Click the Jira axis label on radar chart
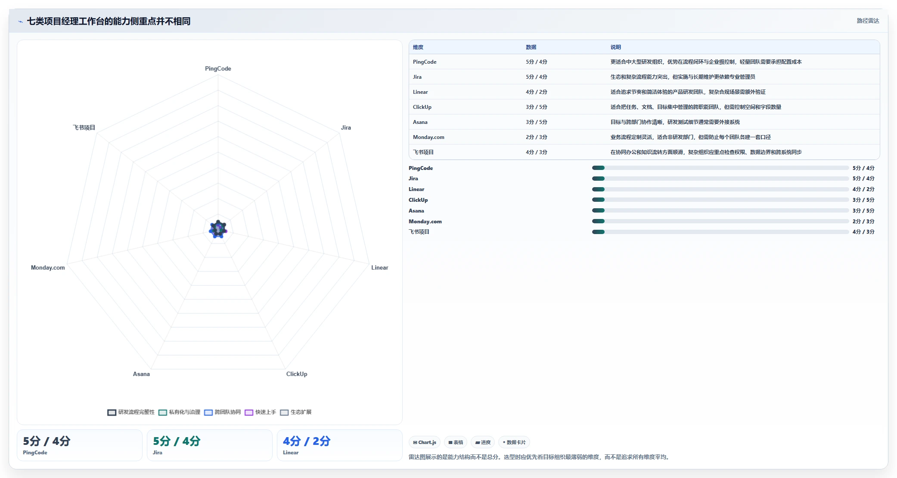Screen dimensions: 897x478 (x=346, y=128)
